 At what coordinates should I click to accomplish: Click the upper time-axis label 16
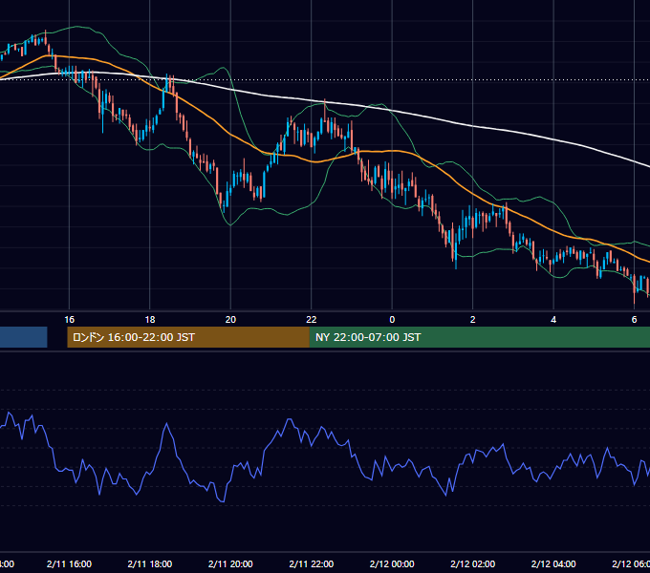coord(69,320)
